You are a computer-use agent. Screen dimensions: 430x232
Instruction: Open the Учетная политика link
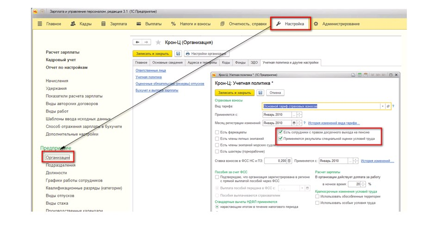point(149,77)
